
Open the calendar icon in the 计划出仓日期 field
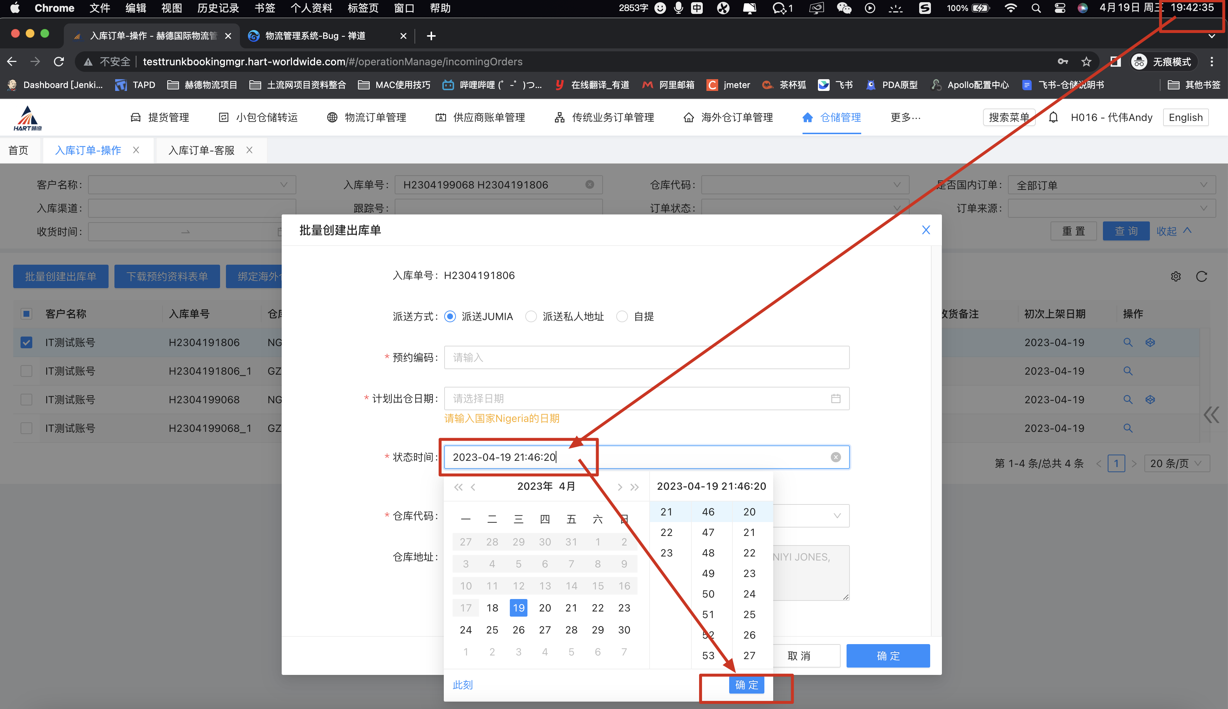836,398
